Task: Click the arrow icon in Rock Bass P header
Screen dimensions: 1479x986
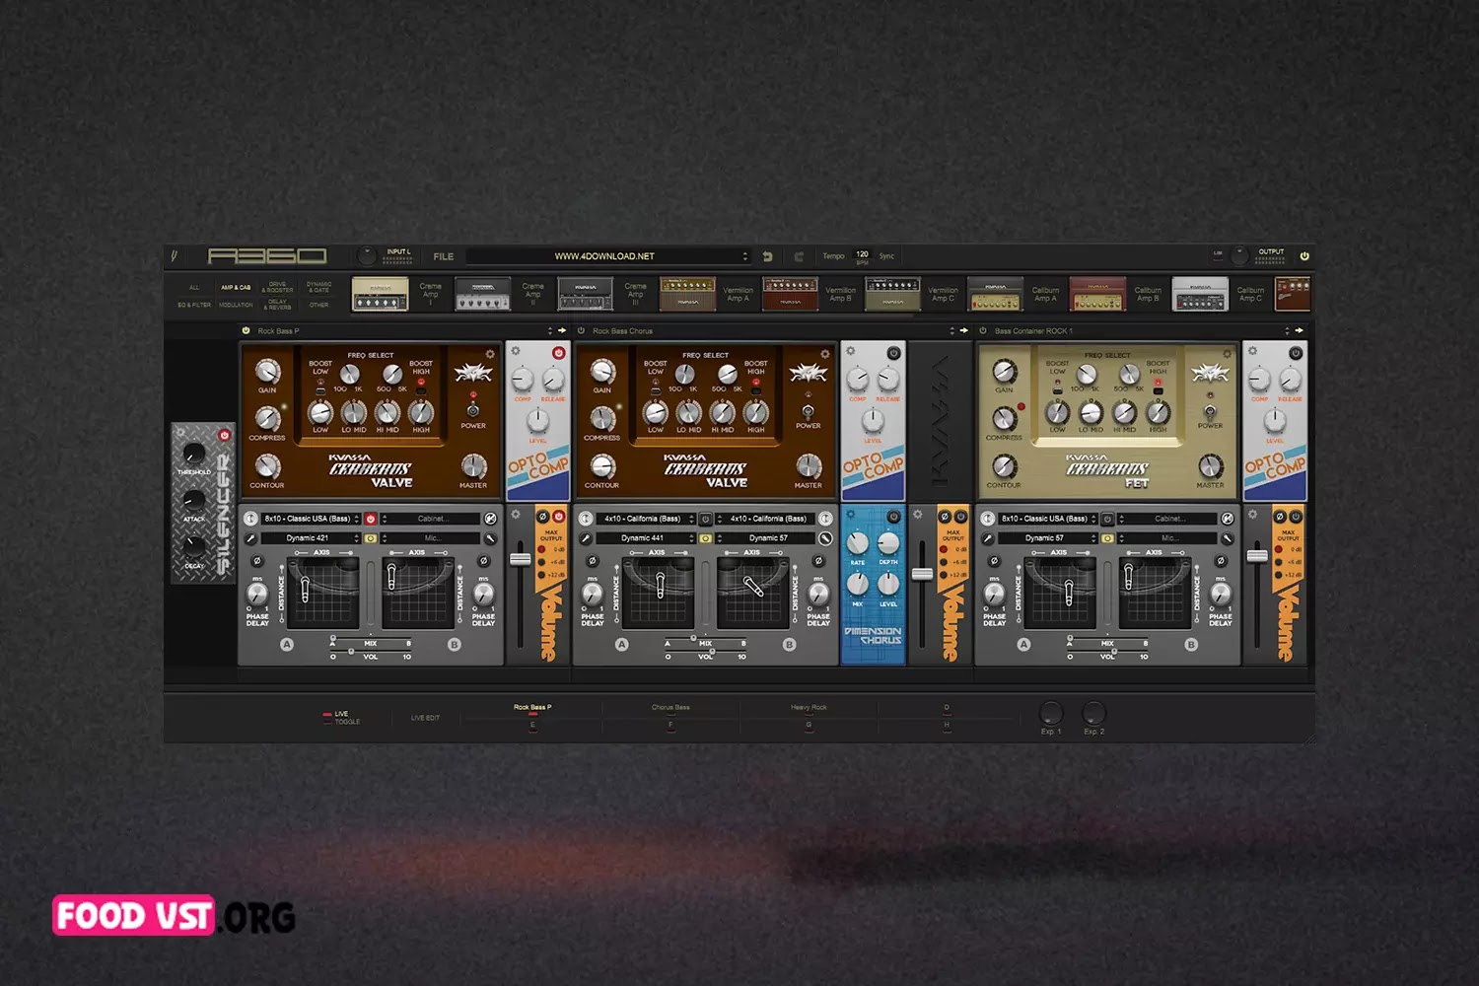Action: pyautogui.click(x=562, y=331)
